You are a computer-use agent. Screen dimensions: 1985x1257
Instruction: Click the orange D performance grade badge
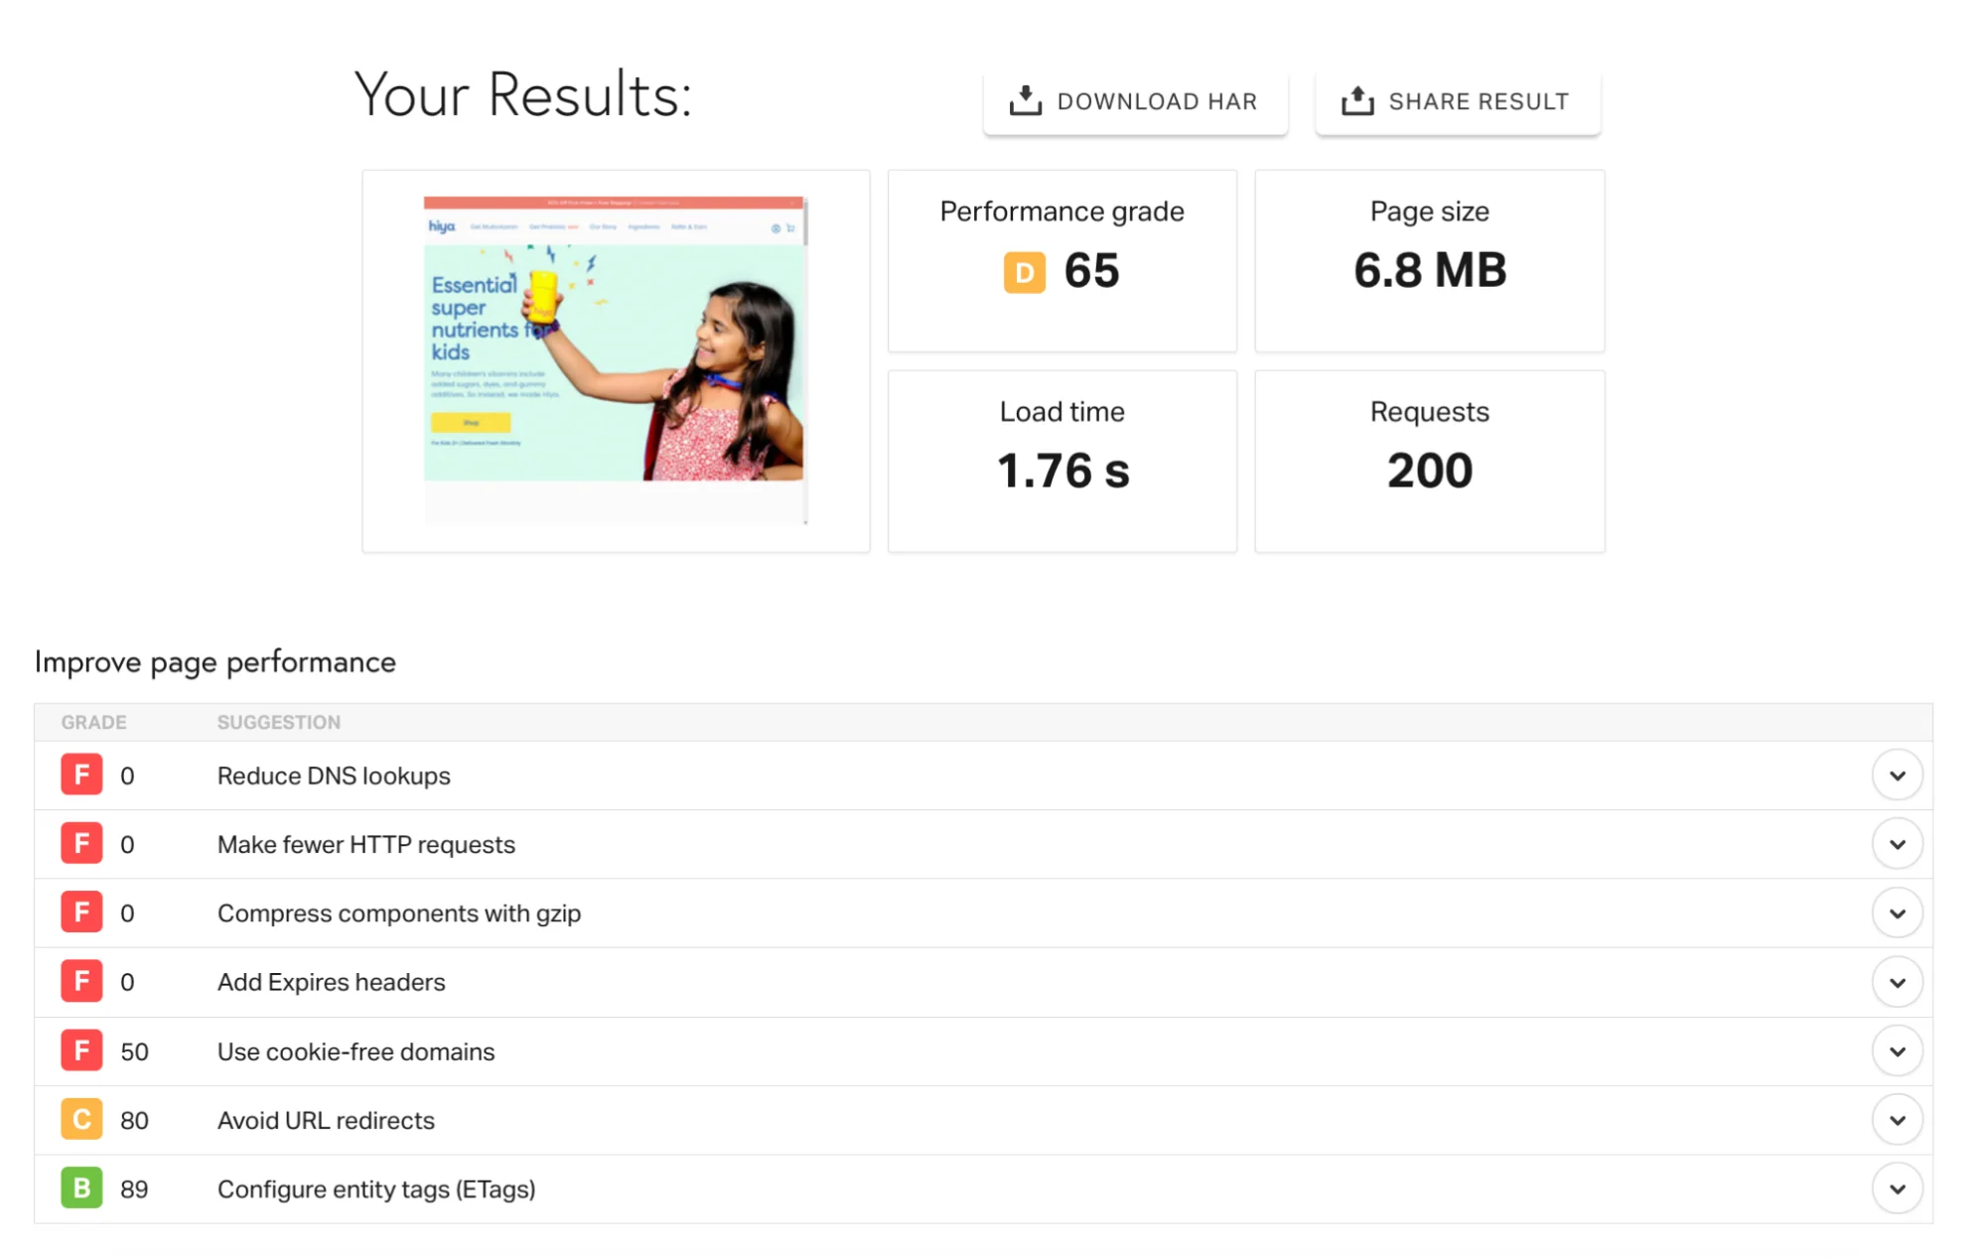1023,271
